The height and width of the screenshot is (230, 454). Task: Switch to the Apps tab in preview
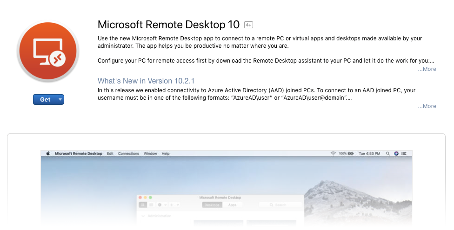pos(232,205)
